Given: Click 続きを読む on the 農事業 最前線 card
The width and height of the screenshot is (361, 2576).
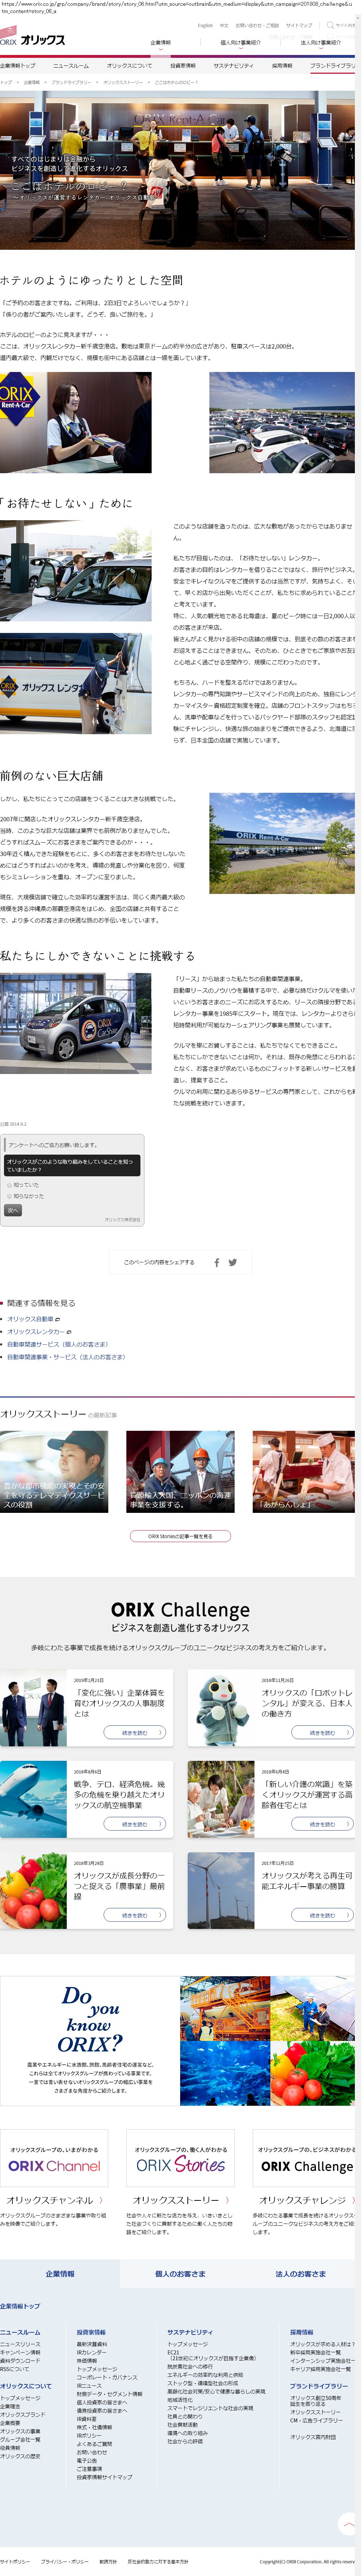Looking at the screenshot, I should pyautogui.click(x=135, y=1915).
